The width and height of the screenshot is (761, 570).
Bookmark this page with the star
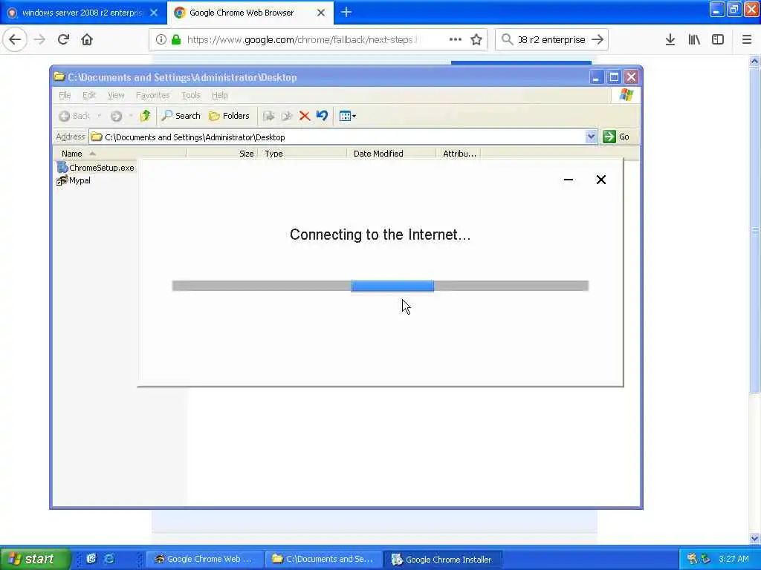[476, 40]
